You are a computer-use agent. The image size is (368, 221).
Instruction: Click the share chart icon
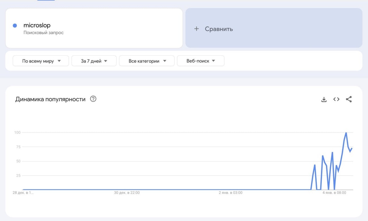pyautogui.click(x=349, y=99)
